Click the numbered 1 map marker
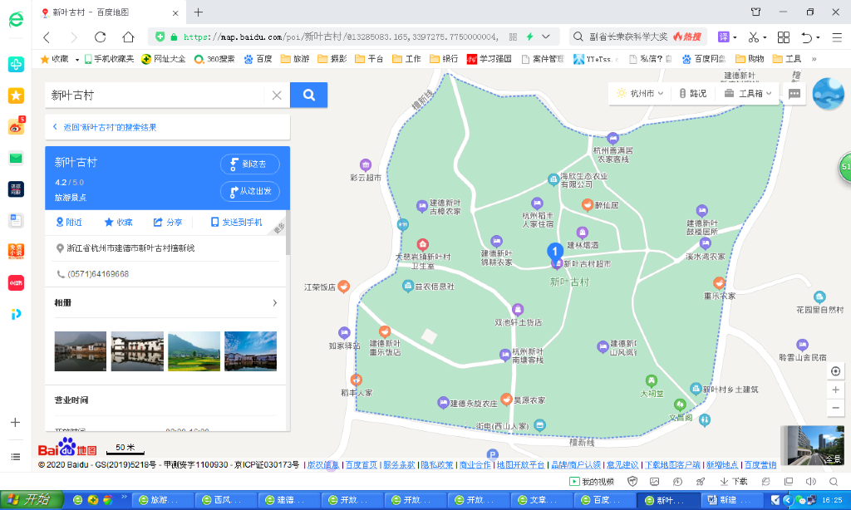851x510 pixels. (x=554, y=251)
